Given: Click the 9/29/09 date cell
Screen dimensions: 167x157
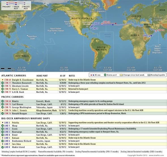Looking at the screenshot, I should (63, 83).
